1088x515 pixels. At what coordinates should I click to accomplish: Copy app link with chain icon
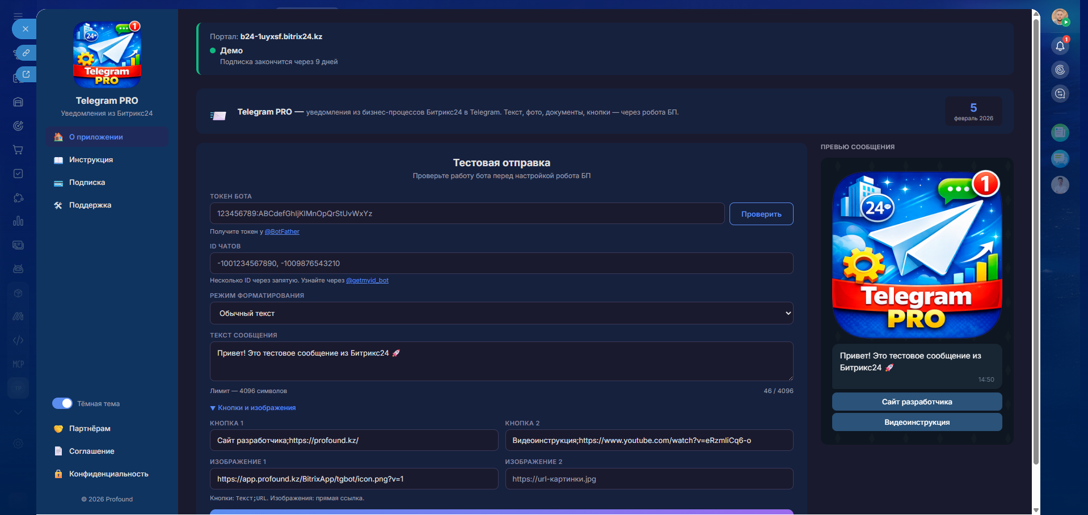(26, 53)
